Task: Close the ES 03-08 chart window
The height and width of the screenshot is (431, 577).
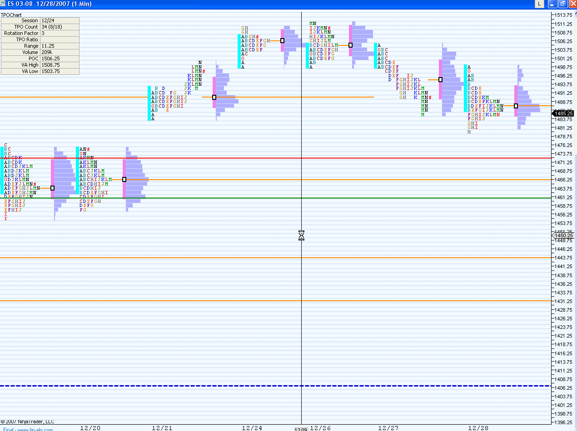Action: (572, 4)
